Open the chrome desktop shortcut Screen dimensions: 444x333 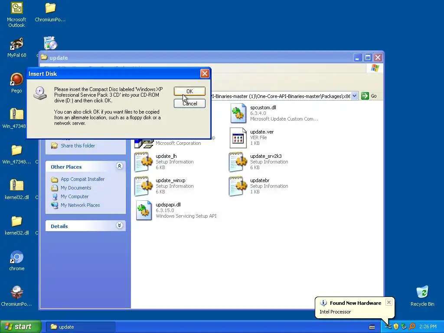click(17, 257)
